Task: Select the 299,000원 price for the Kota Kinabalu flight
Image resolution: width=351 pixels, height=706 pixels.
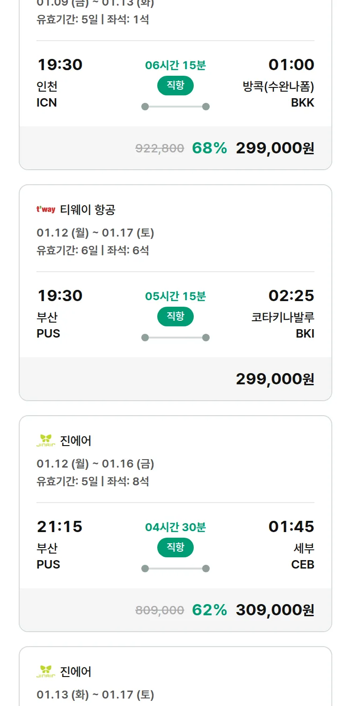Action: tap(275, 379)
